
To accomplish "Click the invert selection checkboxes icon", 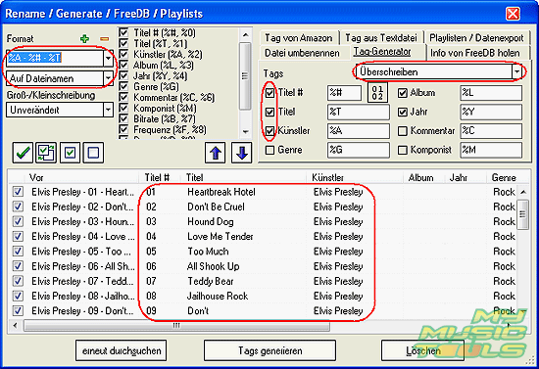I will coord(46,153).
